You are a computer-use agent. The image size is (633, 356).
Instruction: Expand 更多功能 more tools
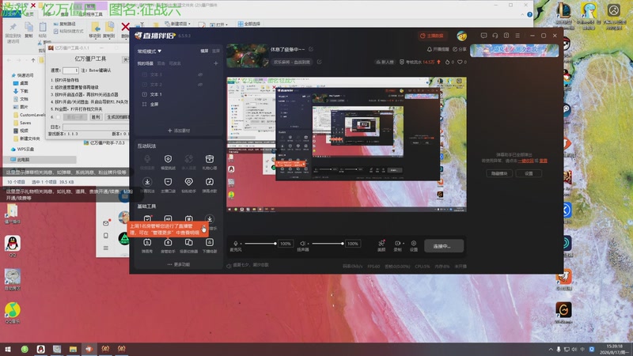click(179, 264)
